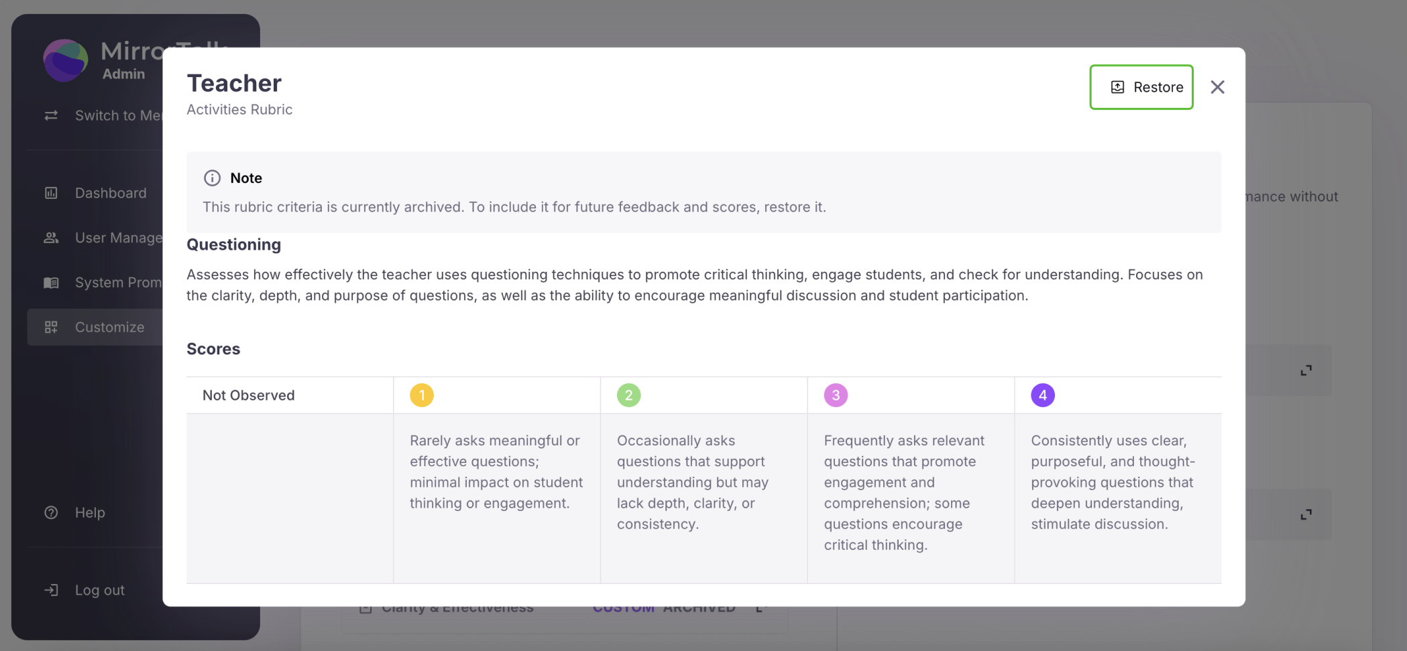
Task: Click the Help question mark icon
Action: [51, 512]
